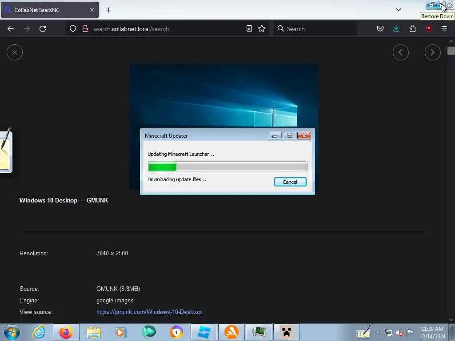This screenshot has width=455, height=341.
Task: Open the teal round browser taskbar icon
Action: point(148,332)
